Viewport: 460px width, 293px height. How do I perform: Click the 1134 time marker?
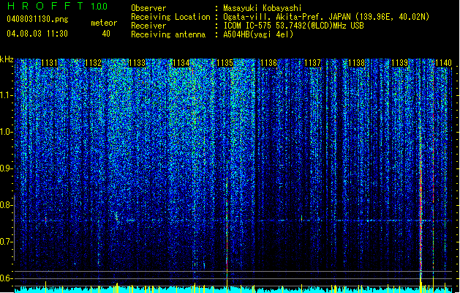[x=181, y=63]
